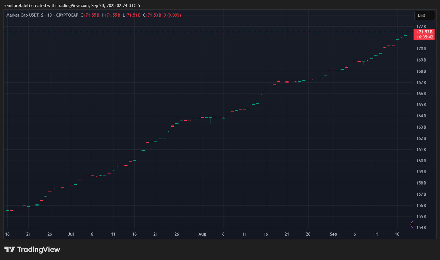Click the red candle just above 167B
The image size is (440, 260).
point(278,81)
